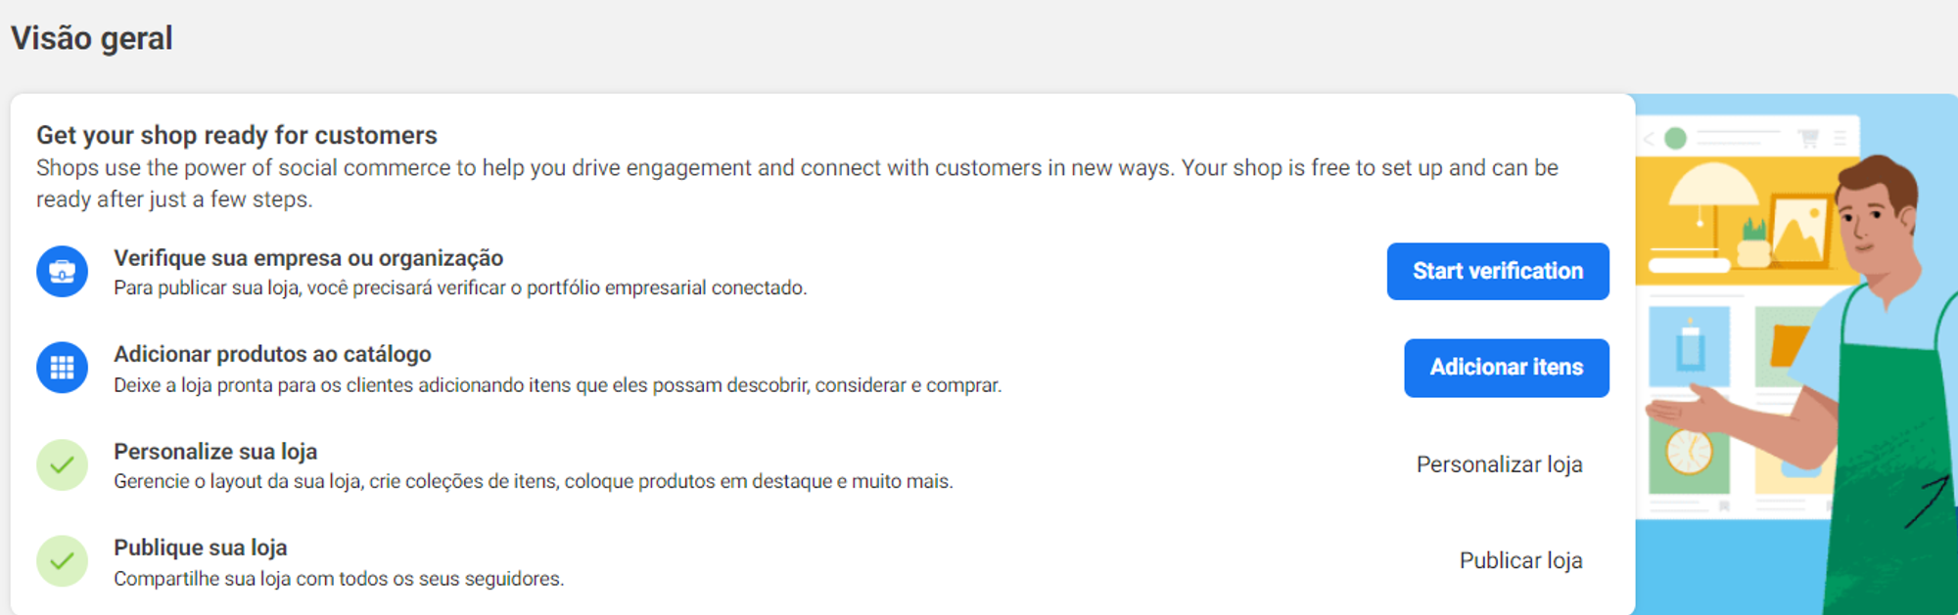1958x615 pixels.
Task: Select the Adicionar produtos ao catálogo title
Action: (272, 354)
